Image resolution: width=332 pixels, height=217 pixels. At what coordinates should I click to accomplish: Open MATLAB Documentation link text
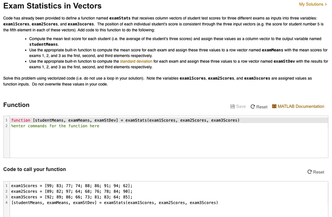pos(301,106)
